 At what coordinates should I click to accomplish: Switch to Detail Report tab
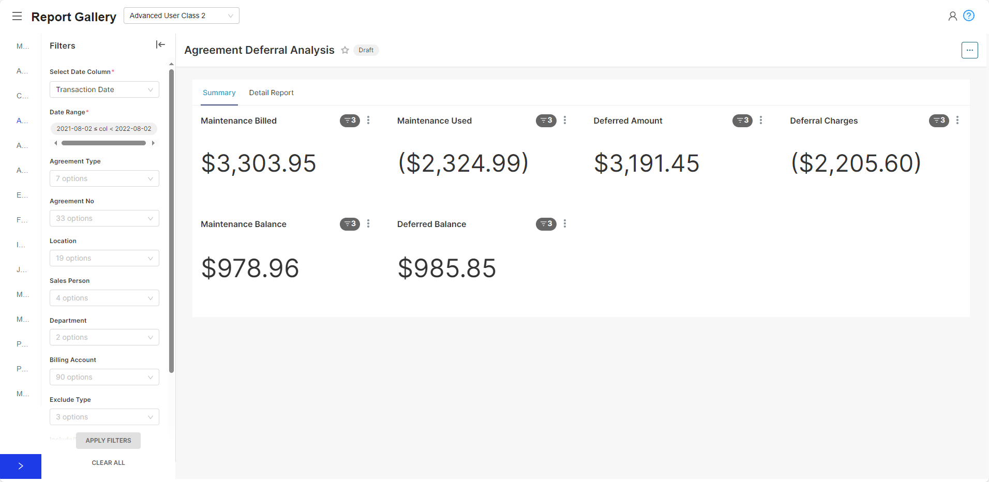tap(271, 93)
